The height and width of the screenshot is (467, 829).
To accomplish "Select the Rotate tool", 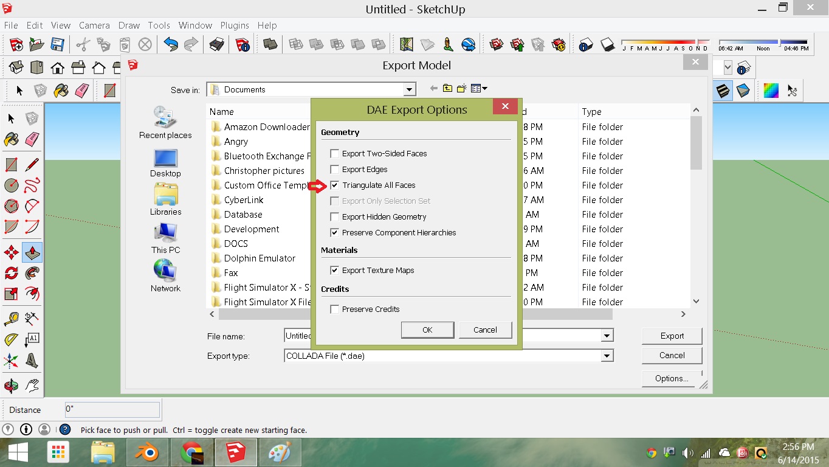I will 11,272.
